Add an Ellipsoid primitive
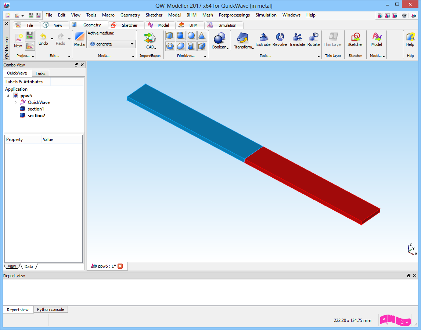The width and height of the screenshot is (421, 330). coord(180,46)
